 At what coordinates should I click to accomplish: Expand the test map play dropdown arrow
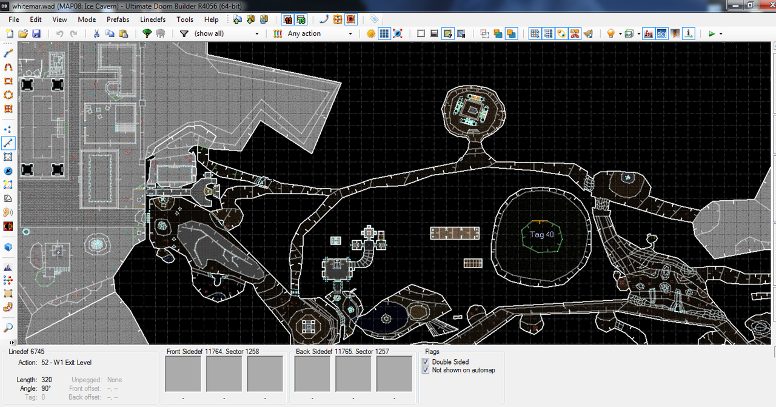[x=721, y=33]
